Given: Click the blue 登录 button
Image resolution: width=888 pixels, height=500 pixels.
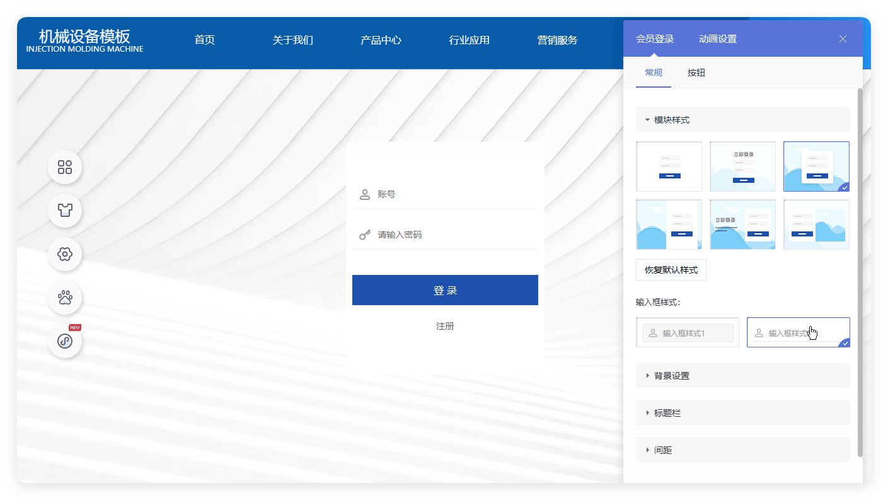Looking at the screenshot, I should (445, 290).
